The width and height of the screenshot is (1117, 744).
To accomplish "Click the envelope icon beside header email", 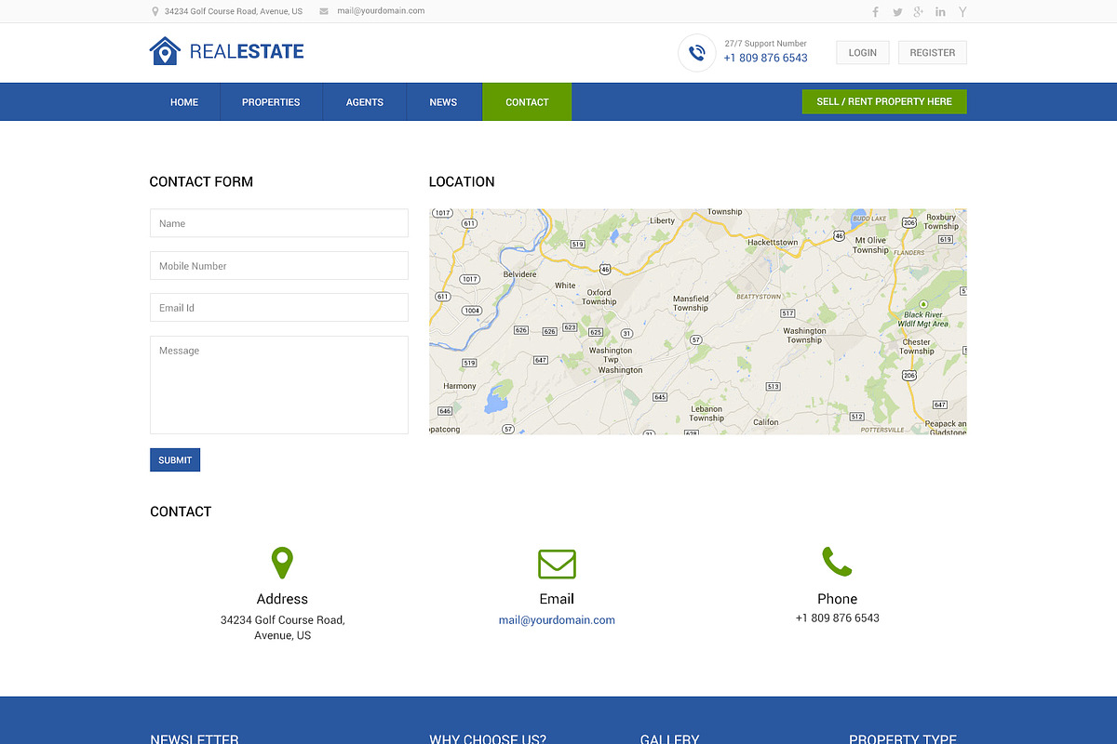I will point(324,12).
